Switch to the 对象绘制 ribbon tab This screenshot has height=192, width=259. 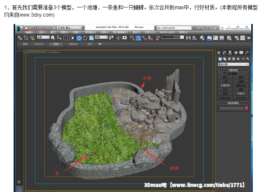pos(73,44)
